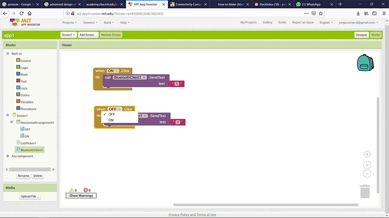Open the Screen1 selector dropdown
The width and height of the screenshot is (389, 218).
tap(68, 35)
